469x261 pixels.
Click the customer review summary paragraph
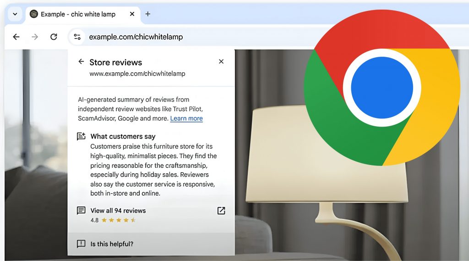tap(153, 170)
